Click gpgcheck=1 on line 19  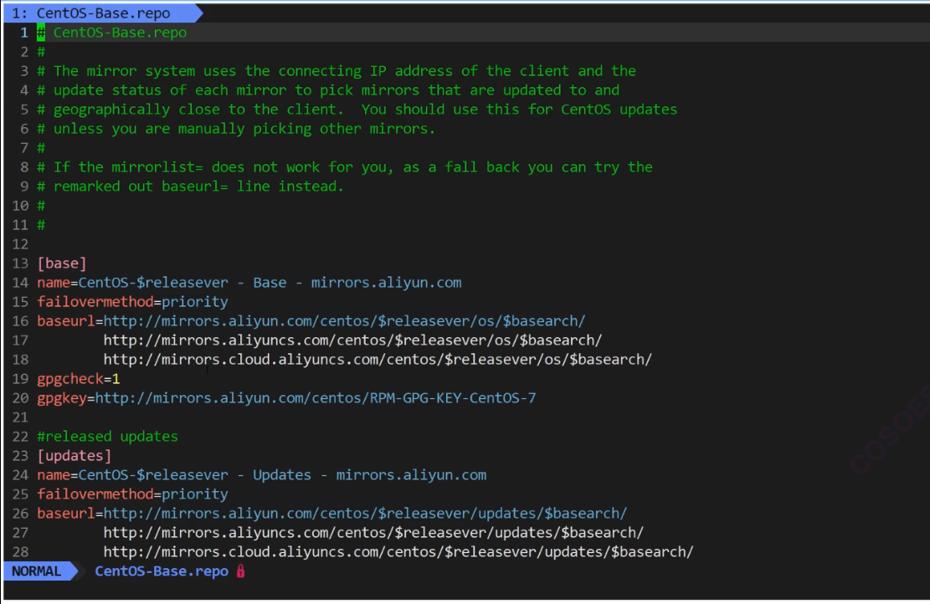click(79, 379)
